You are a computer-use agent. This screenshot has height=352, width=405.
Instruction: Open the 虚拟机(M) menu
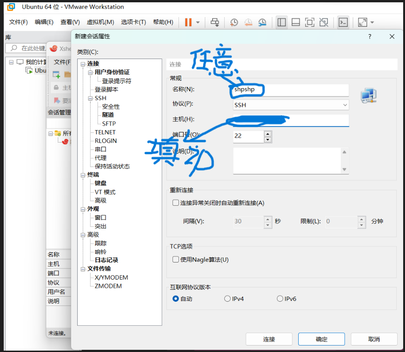[x=100, y=22]
